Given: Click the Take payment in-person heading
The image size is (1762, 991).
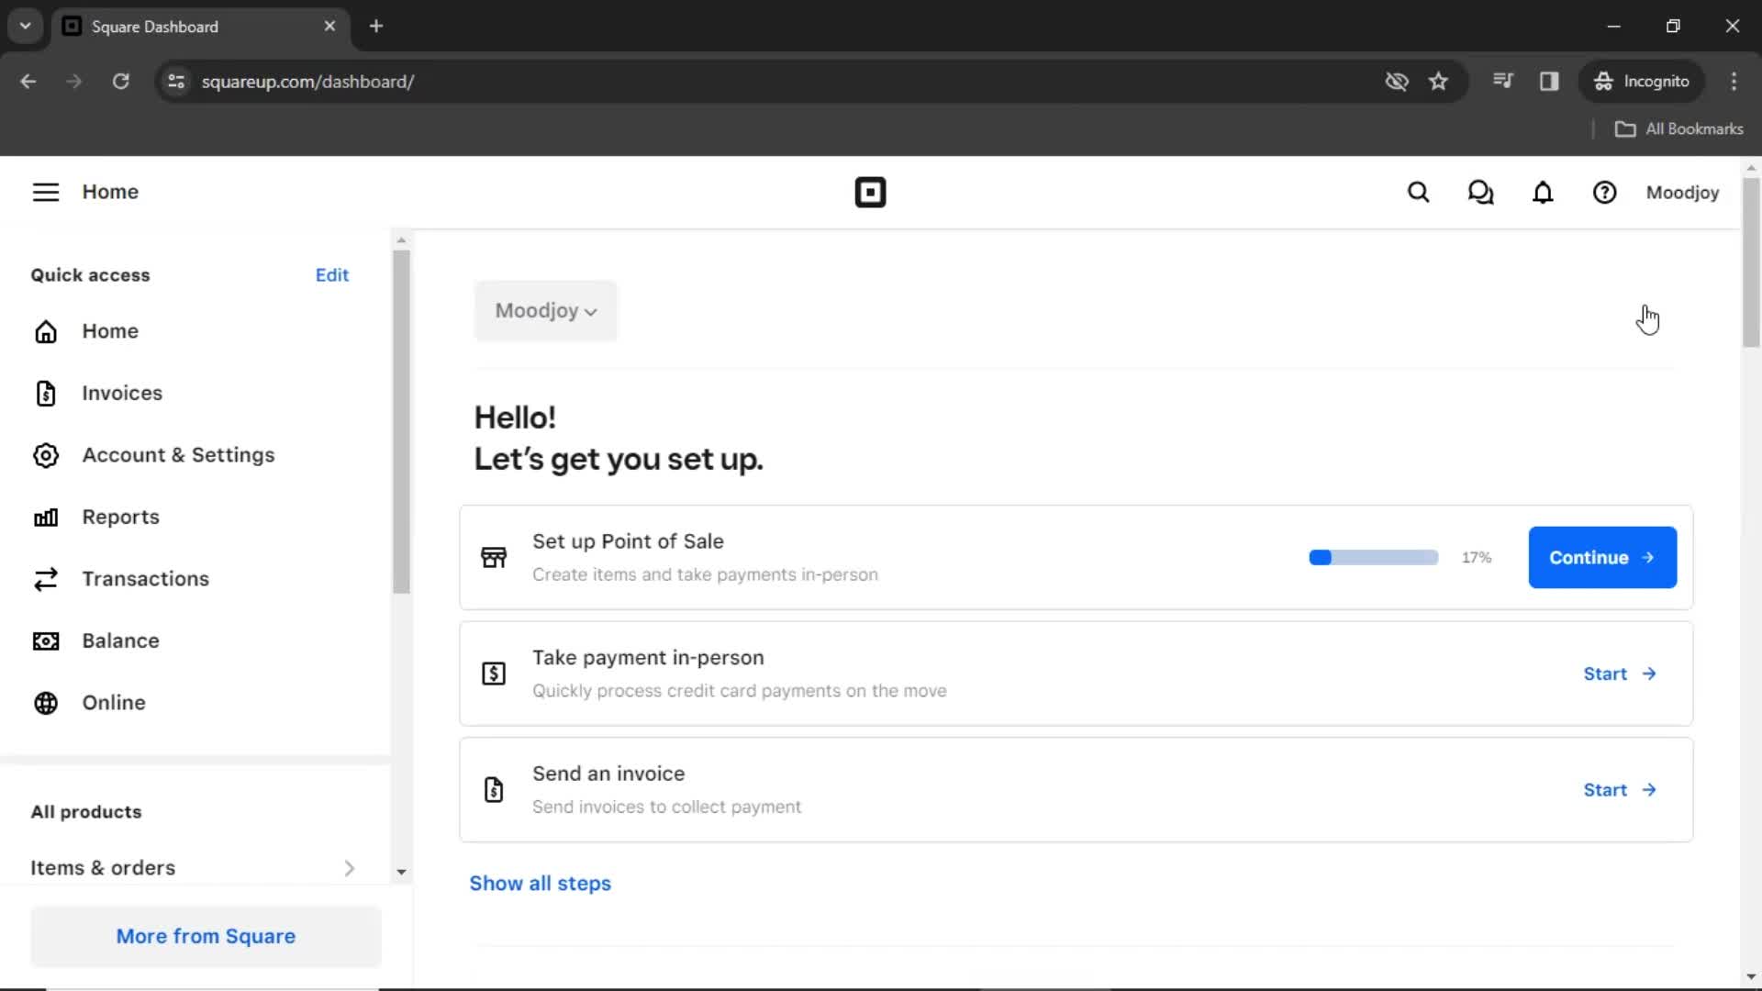Looking at the screenshot, I should 648,658.
